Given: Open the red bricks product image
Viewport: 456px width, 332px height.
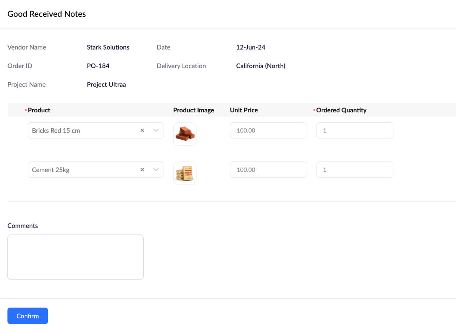Looking at the screenshot, I should coord(185,134).
